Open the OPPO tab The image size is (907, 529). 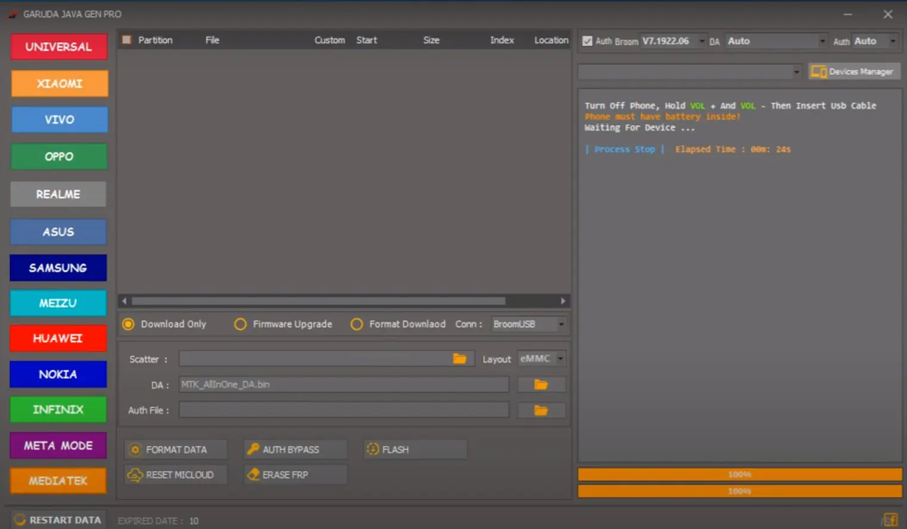pyautogui.click(x=59, y=157)
